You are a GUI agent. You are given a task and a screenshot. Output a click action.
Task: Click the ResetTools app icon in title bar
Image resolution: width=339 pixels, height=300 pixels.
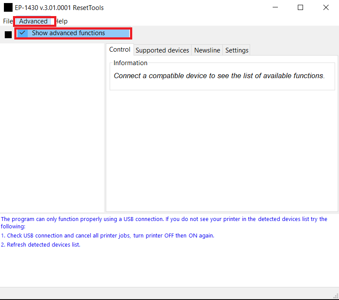(8, 7)
